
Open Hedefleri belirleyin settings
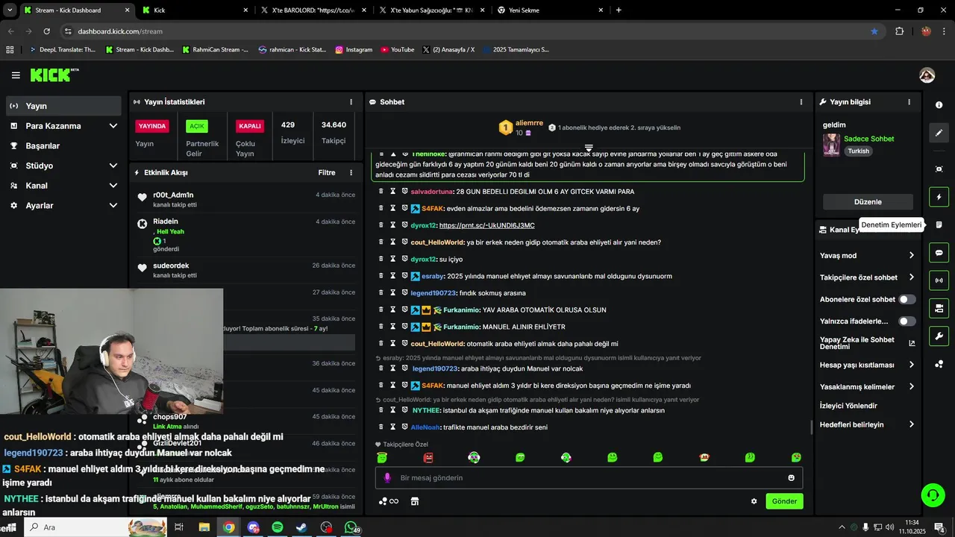click(x=867, y=424)
